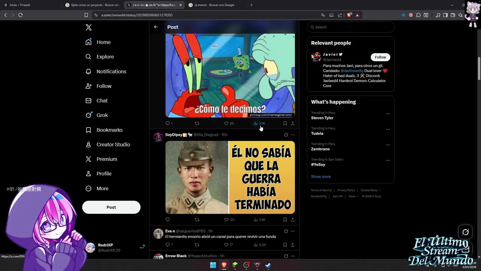The width and height of the screenshot is (481, 271).
Task: Reply to Eva n post with 7 replies
Action: [x=169, y=245]
